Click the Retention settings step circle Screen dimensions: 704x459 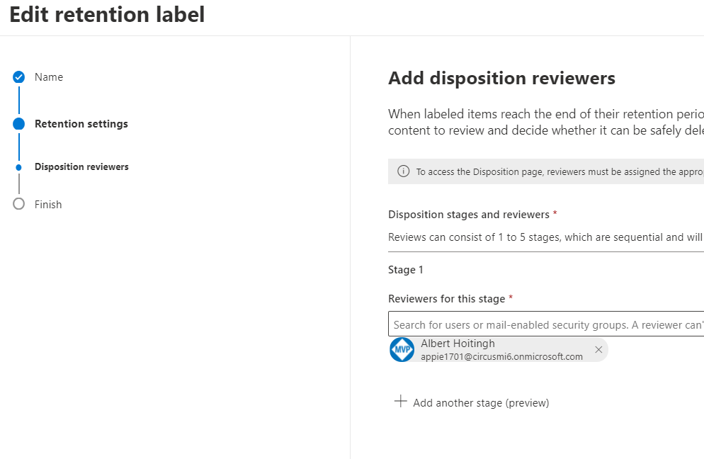point(19,124)
